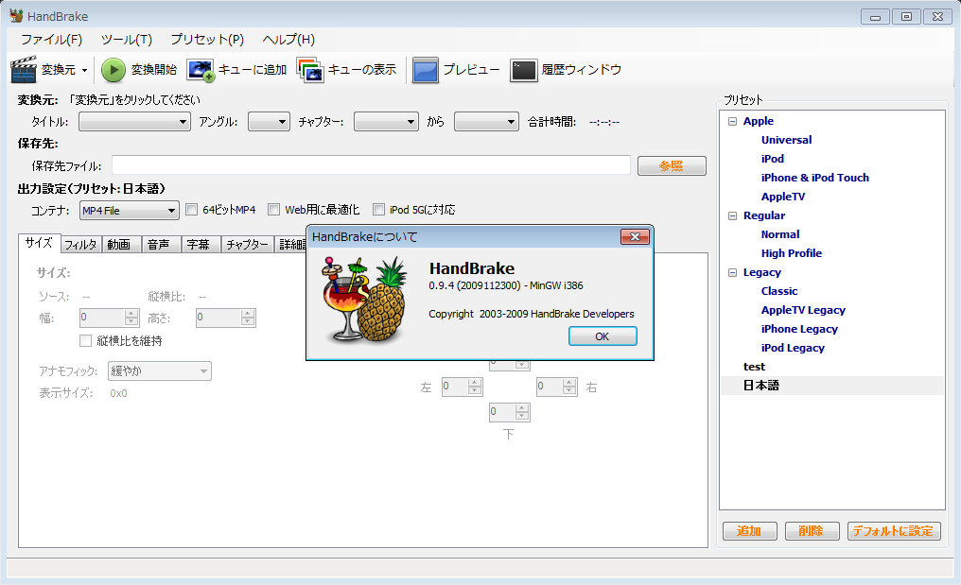Select the test preset

coord(754,367)
